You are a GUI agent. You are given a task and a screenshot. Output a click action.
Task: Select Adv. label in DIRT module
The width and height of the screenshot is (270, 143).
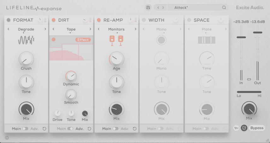79,129
